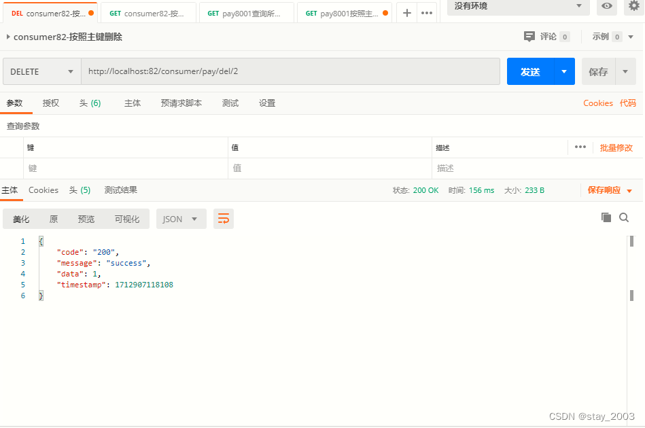Viewport: 645px width, 428px height.
Task: Switch to the second GET consumer82 tab
Action: [148, 13]
